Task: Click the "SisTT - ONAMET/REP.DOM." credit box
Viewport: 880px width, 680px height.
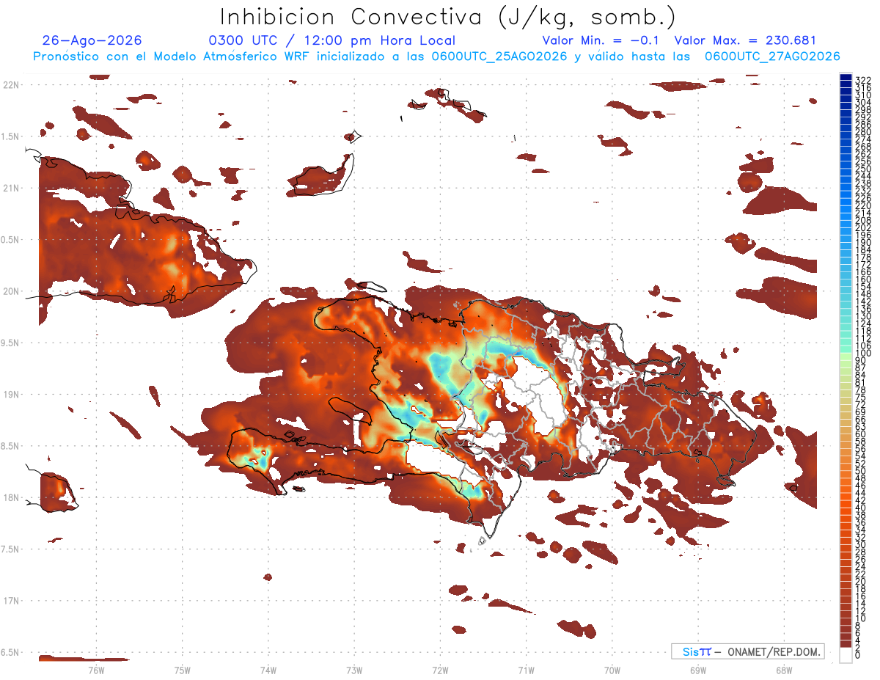Action: [747, 651]
